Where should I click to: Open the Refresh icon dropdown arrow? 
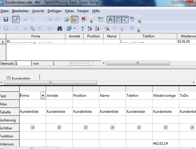pyautogui.click(x=74, y=29)
